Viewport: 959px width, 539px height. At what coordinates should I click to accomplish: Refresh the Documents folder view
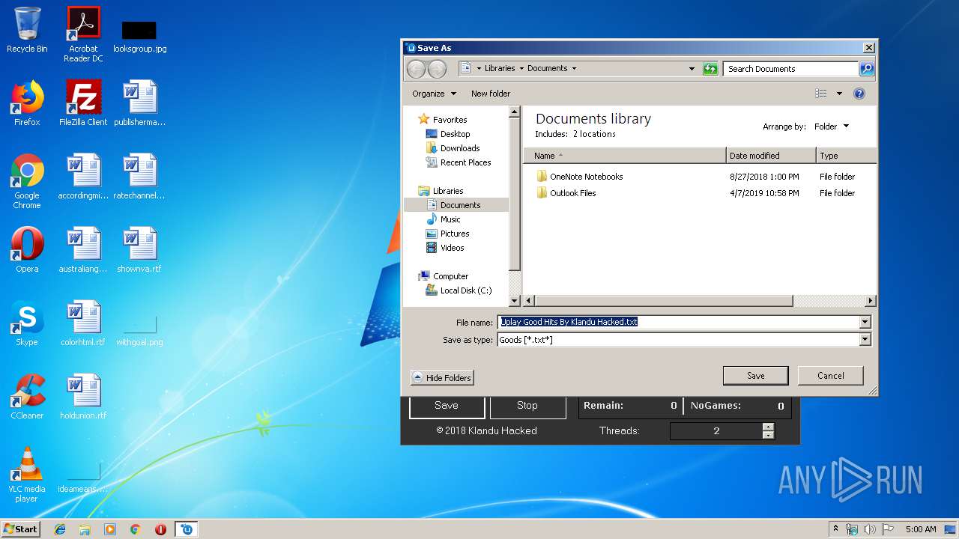710,69
